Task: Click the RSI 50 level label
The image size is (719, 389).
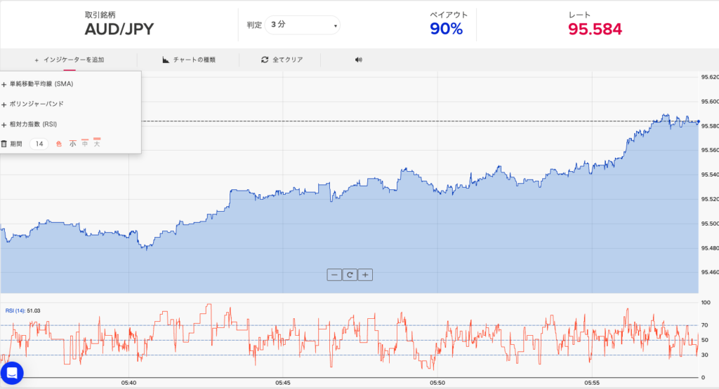Action: pos(704,340)
